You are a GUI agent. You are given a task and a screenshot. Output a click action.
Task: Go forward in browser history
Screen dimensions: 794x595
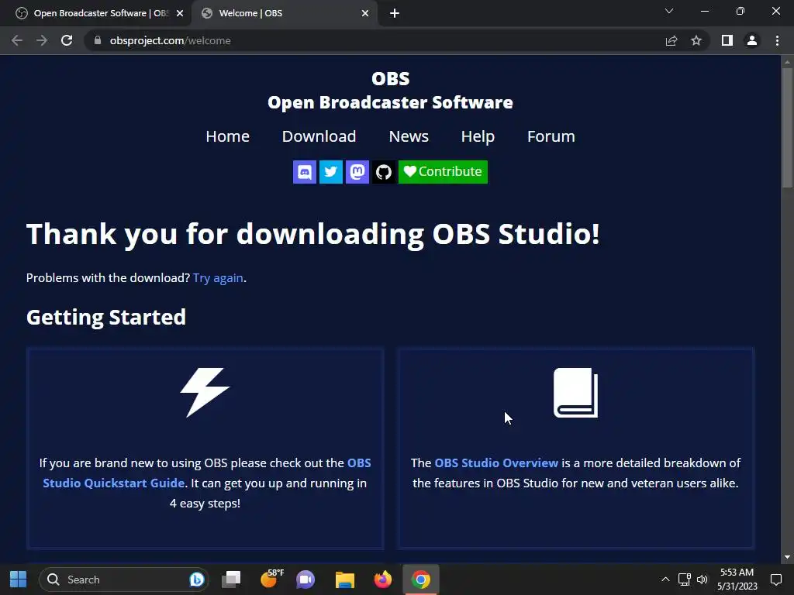coord(42,40)
